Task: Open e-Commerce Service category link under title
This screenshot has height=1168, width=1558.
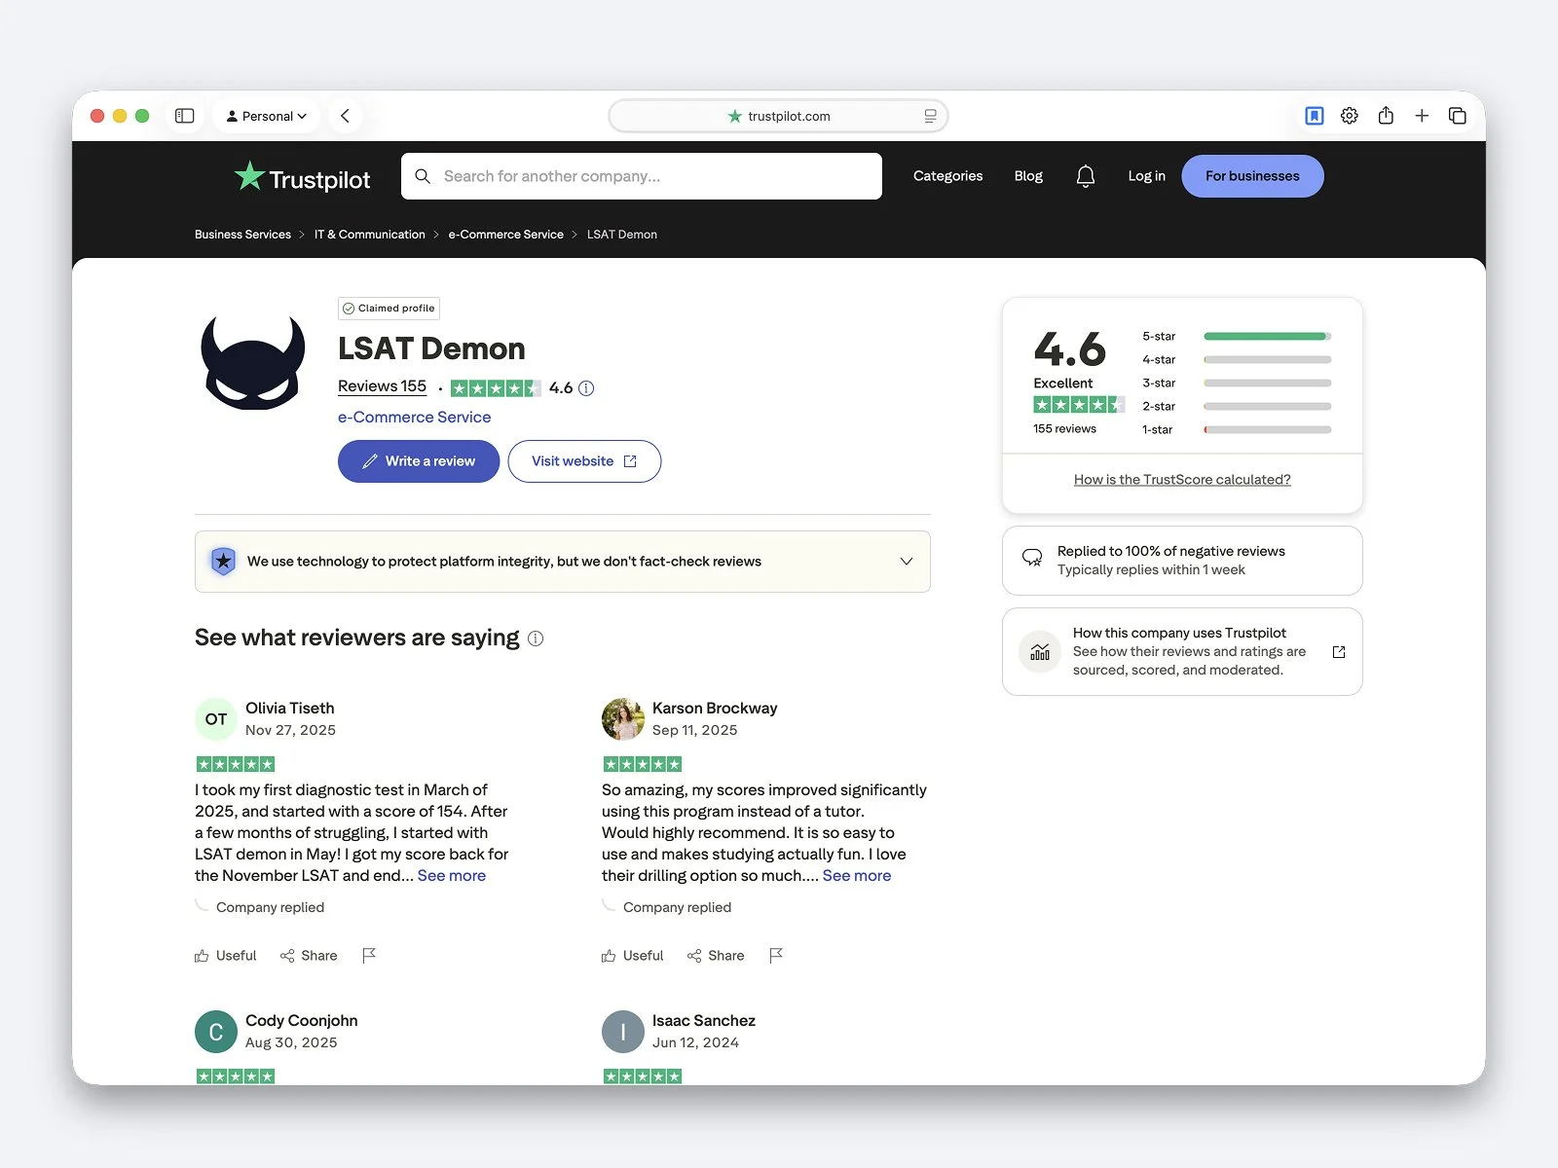Action: point(414,417)
